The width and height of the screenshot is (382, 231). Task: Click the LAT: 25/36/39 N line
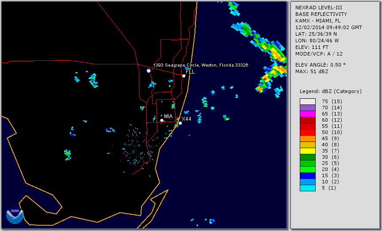(316, 34)
